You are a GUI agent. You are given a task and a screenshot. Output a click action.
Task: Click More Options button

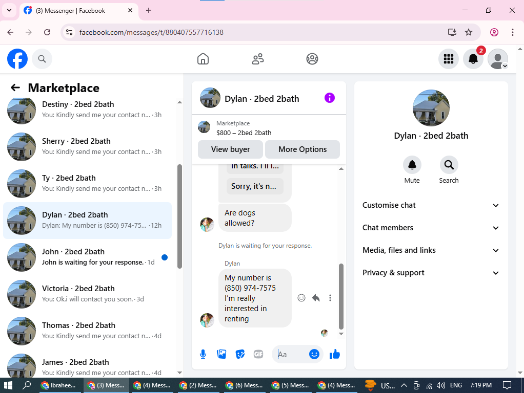(x=303, y=149)
